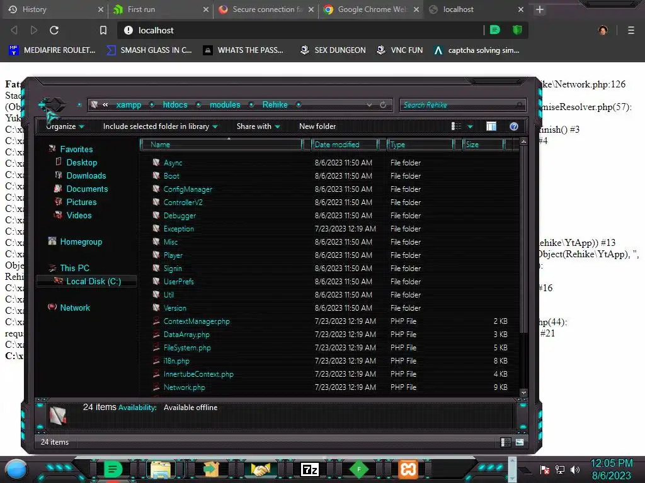Viewport: 645px width, 483px height.
Task: Select the Boot folder icon
Action: 156,176
